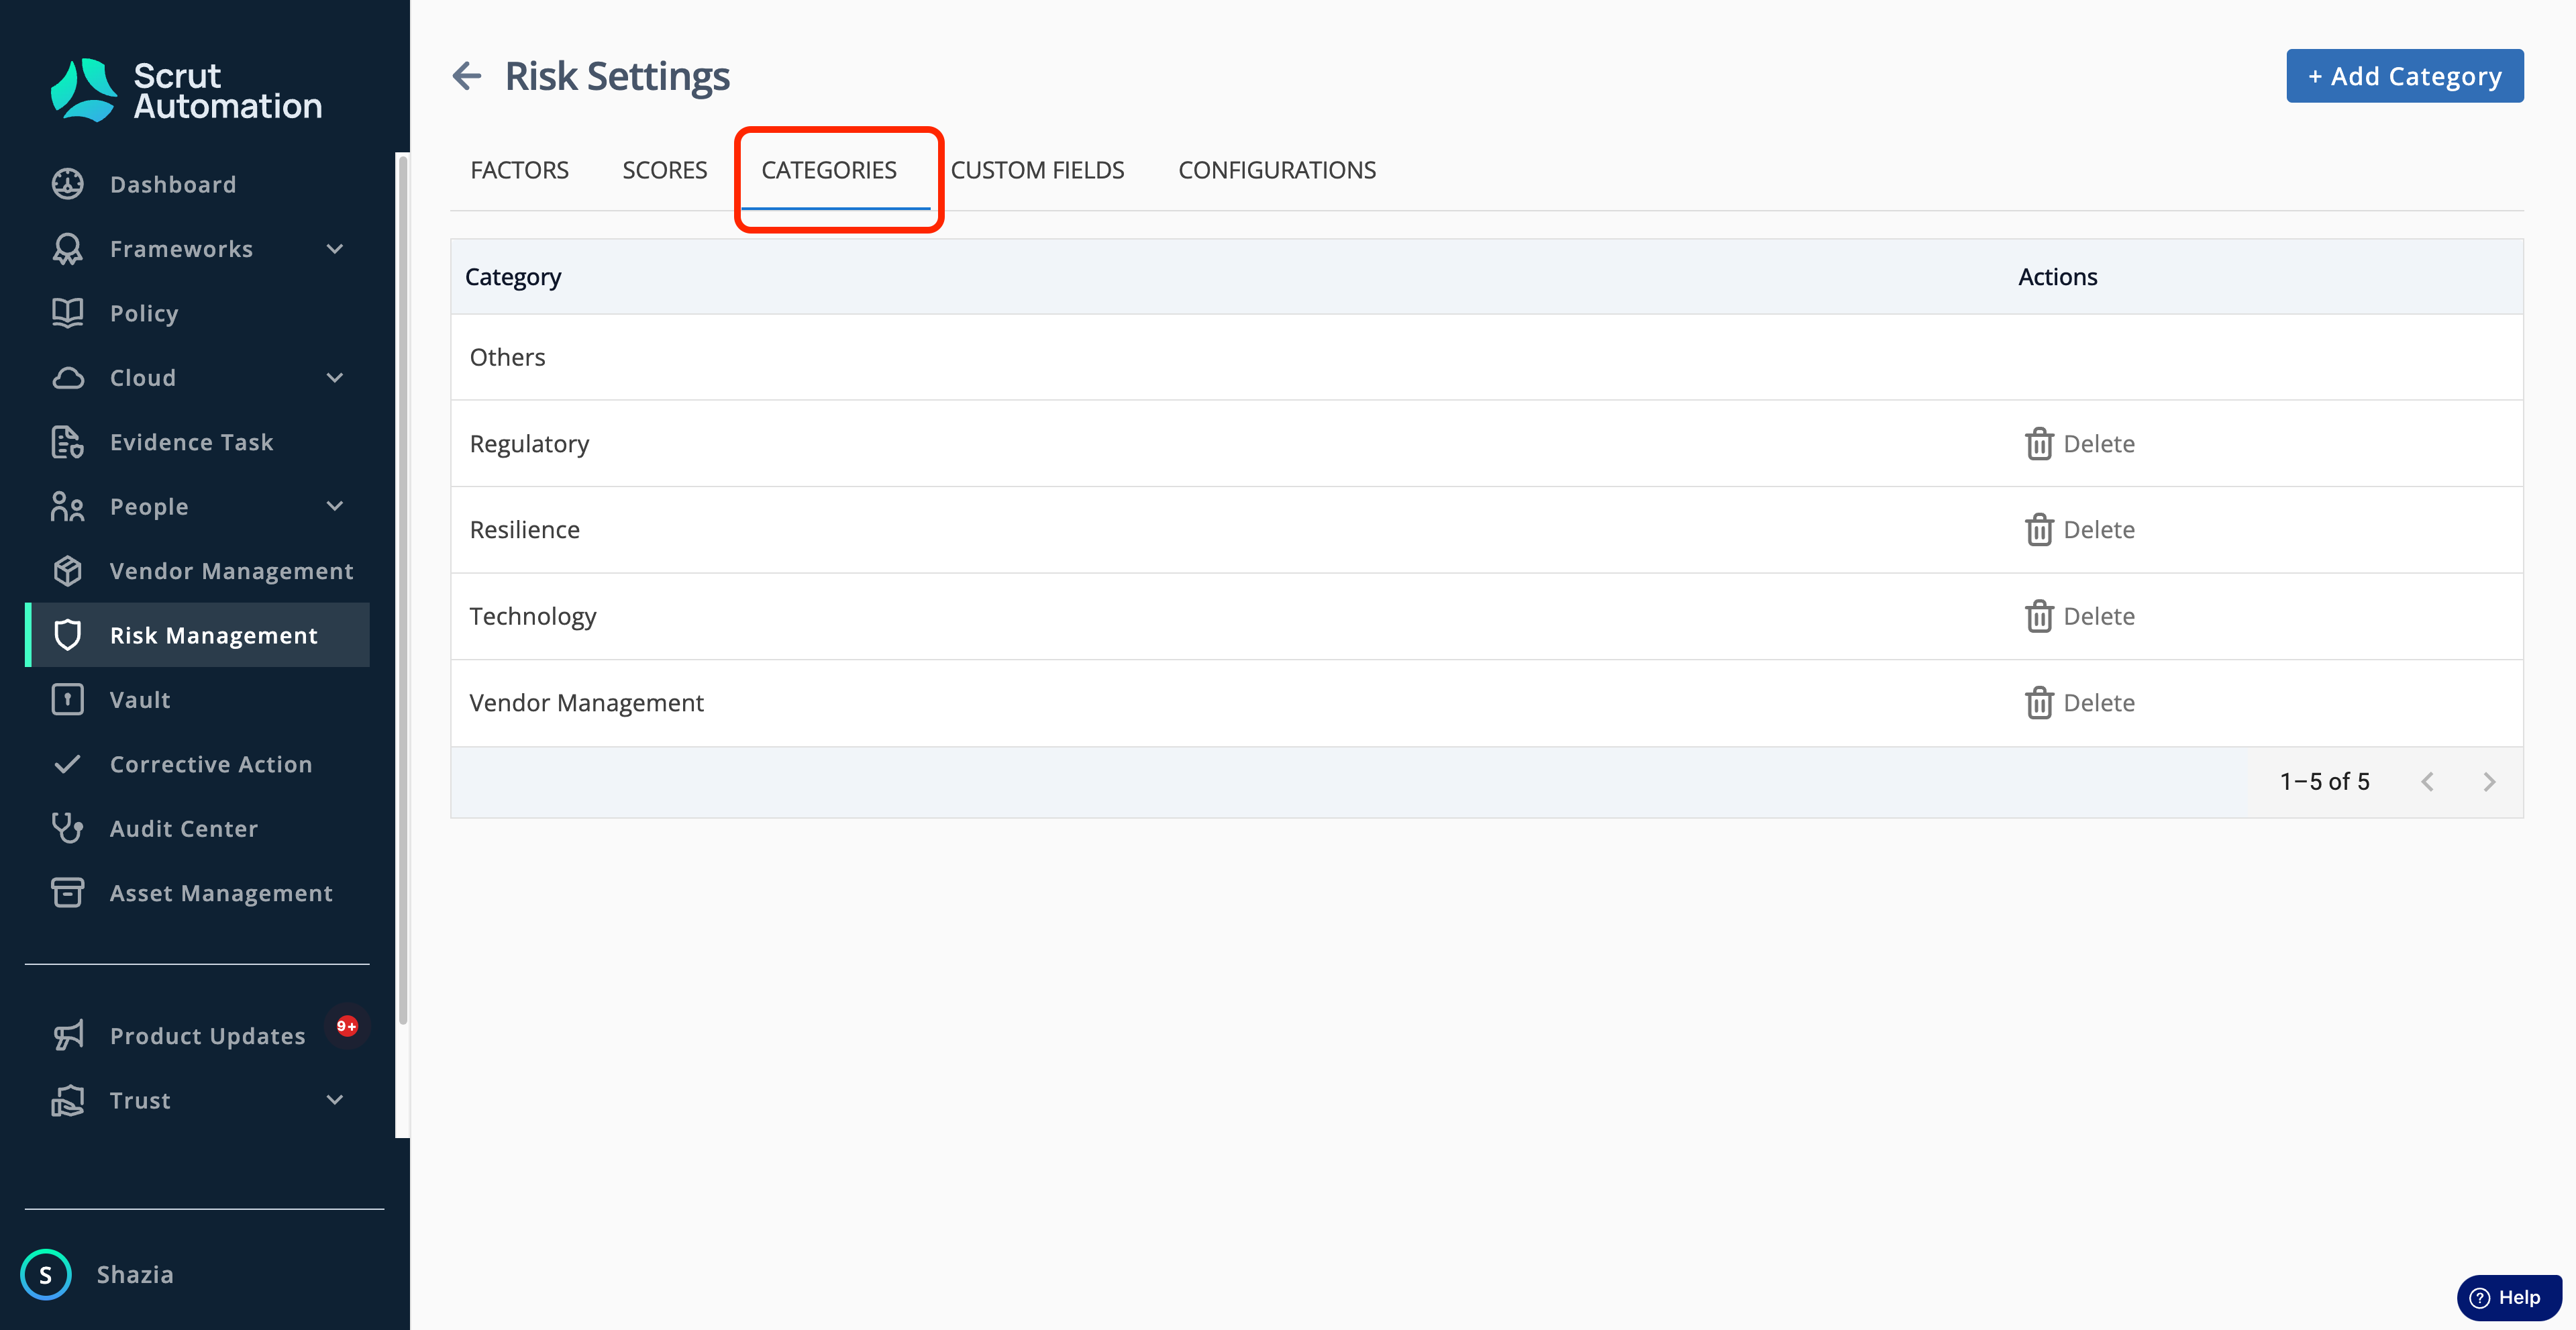The width and height of the screenshot is (2576, 1330).
Task: Click the Asset Management archive icon
Action: [x=67, y=893]
